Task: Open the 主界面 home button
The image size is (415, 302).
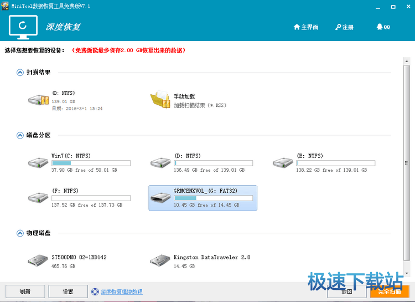Action: [306, 27]
